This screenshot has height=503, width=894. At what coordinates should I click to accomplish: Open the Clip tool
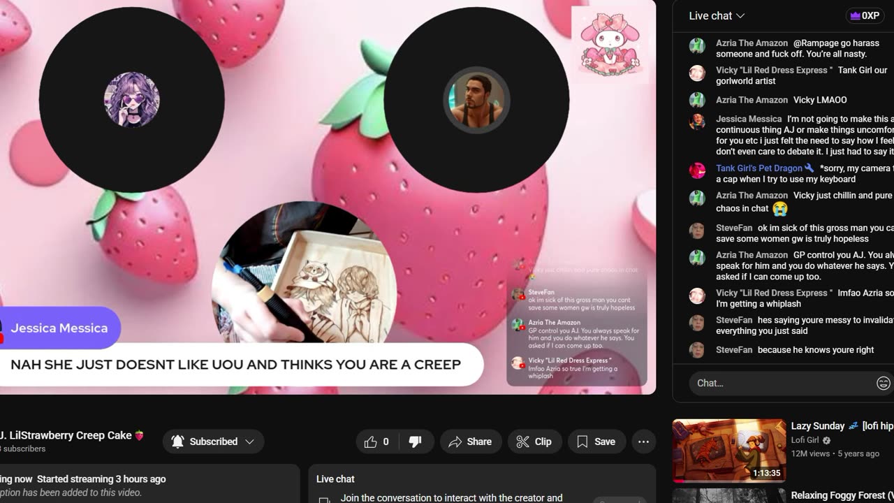click(534, 442)
